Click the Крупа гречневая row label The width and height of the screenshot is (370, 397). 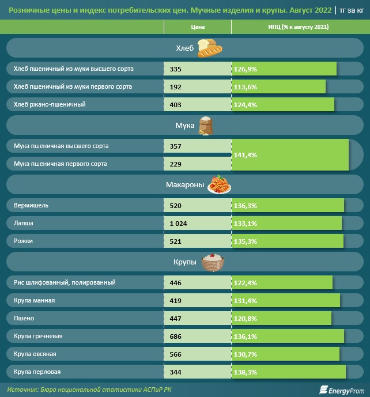(x=38, y=336)
